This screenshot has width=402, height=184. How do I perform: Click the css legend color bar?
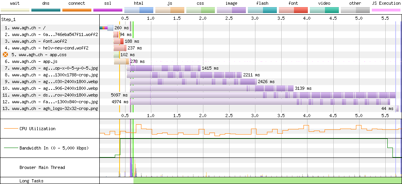(201, 10)
